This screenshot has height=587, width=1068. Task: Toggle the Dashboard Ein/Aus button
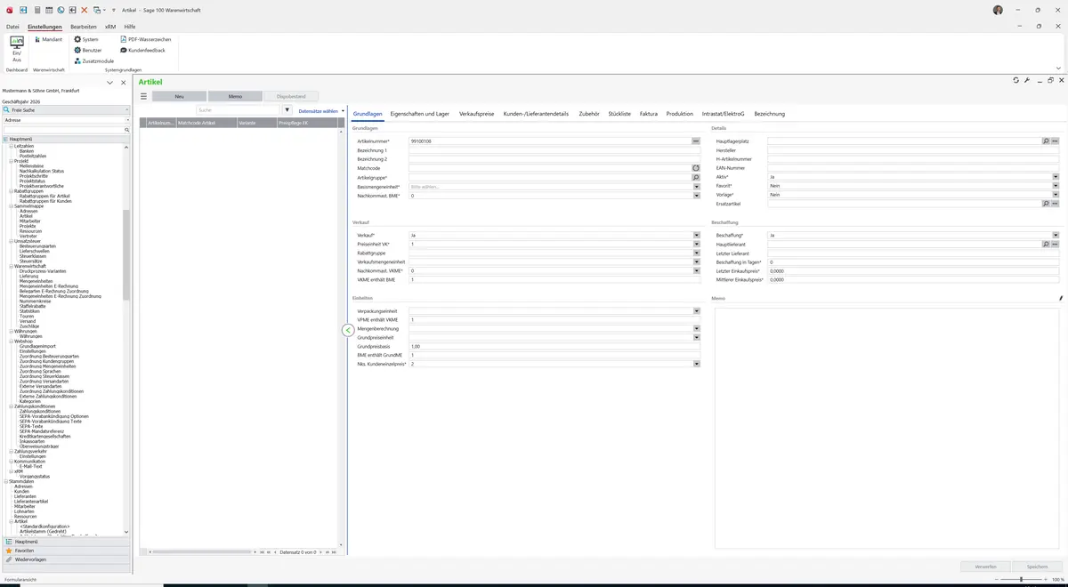pyautogui.click(x=16, y=48)
